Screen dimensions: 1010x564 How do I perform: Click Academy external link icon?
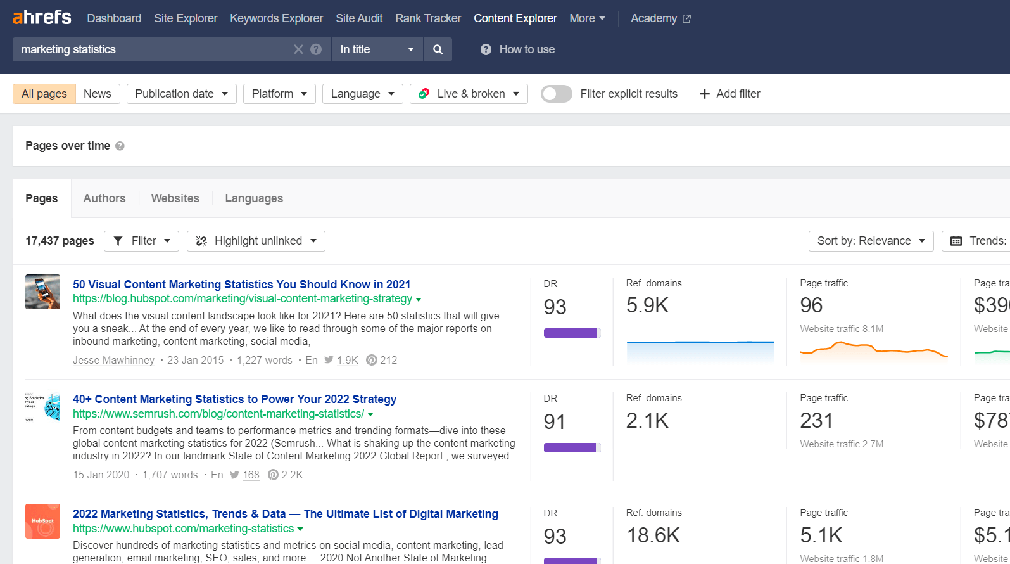(686, 19)
